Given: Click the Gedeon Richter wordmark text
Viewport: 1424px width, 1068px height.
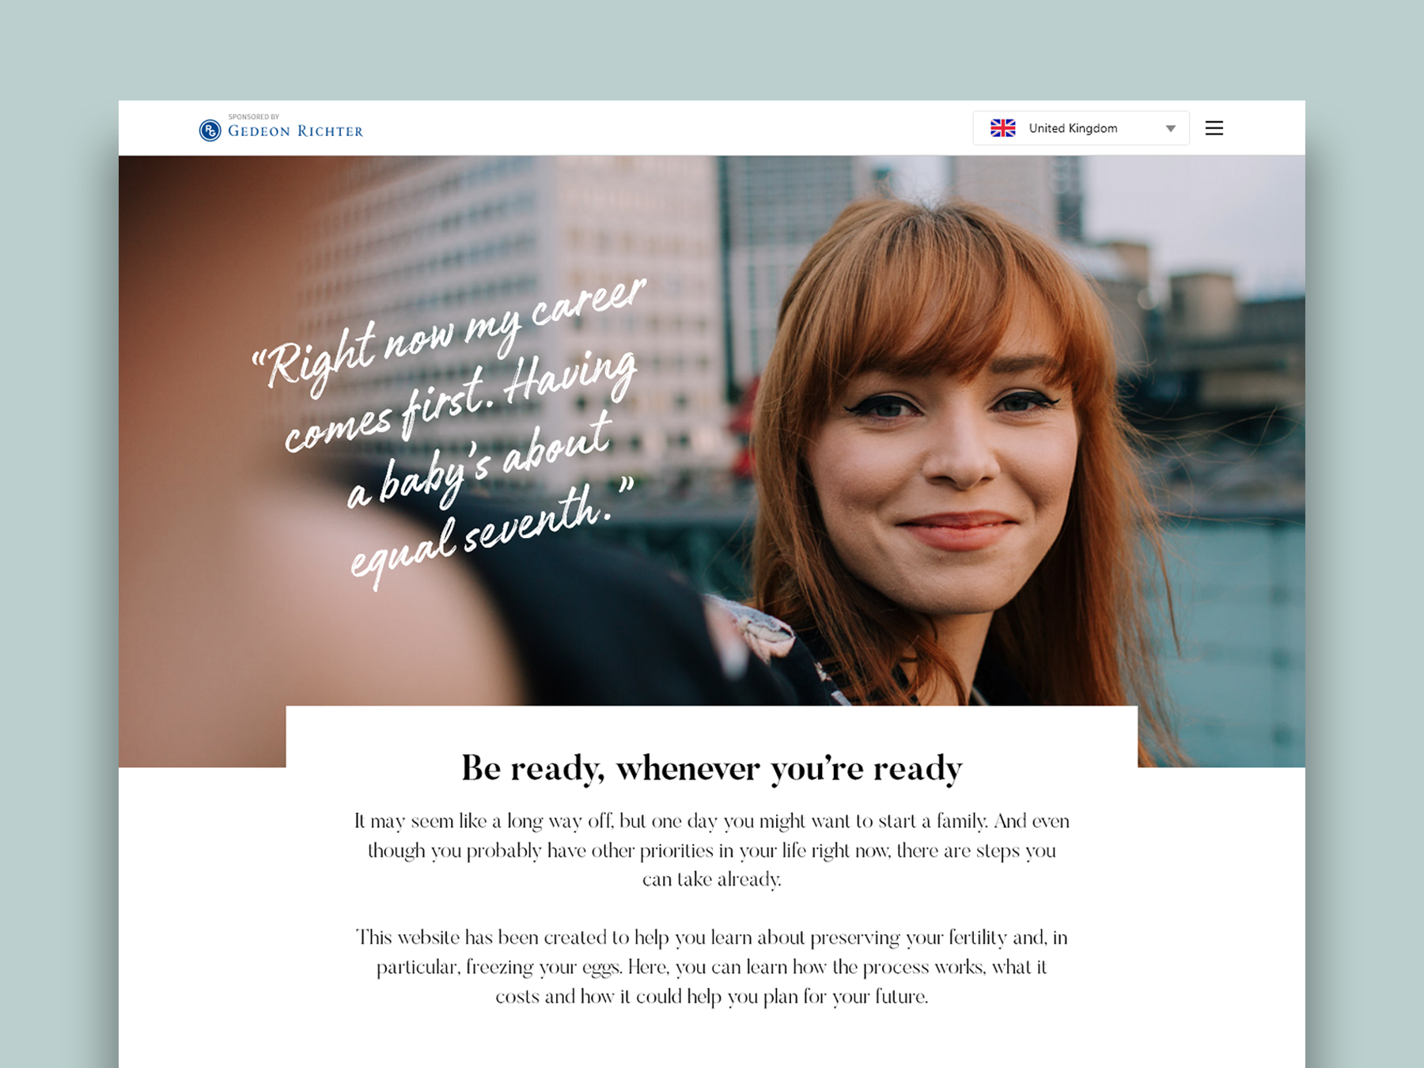Looking at the screenshot, I should pos(295,131).
